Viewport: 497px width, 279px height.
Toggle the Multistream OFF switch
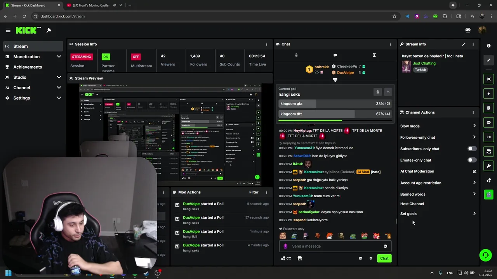136,57
